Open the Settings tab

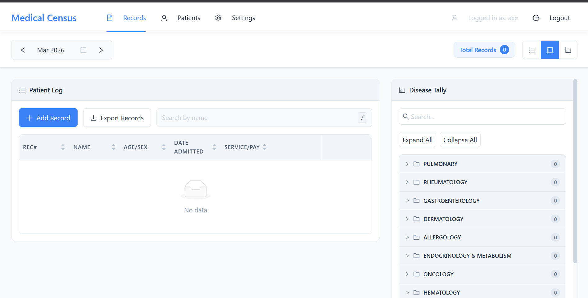tap(243, 18)
